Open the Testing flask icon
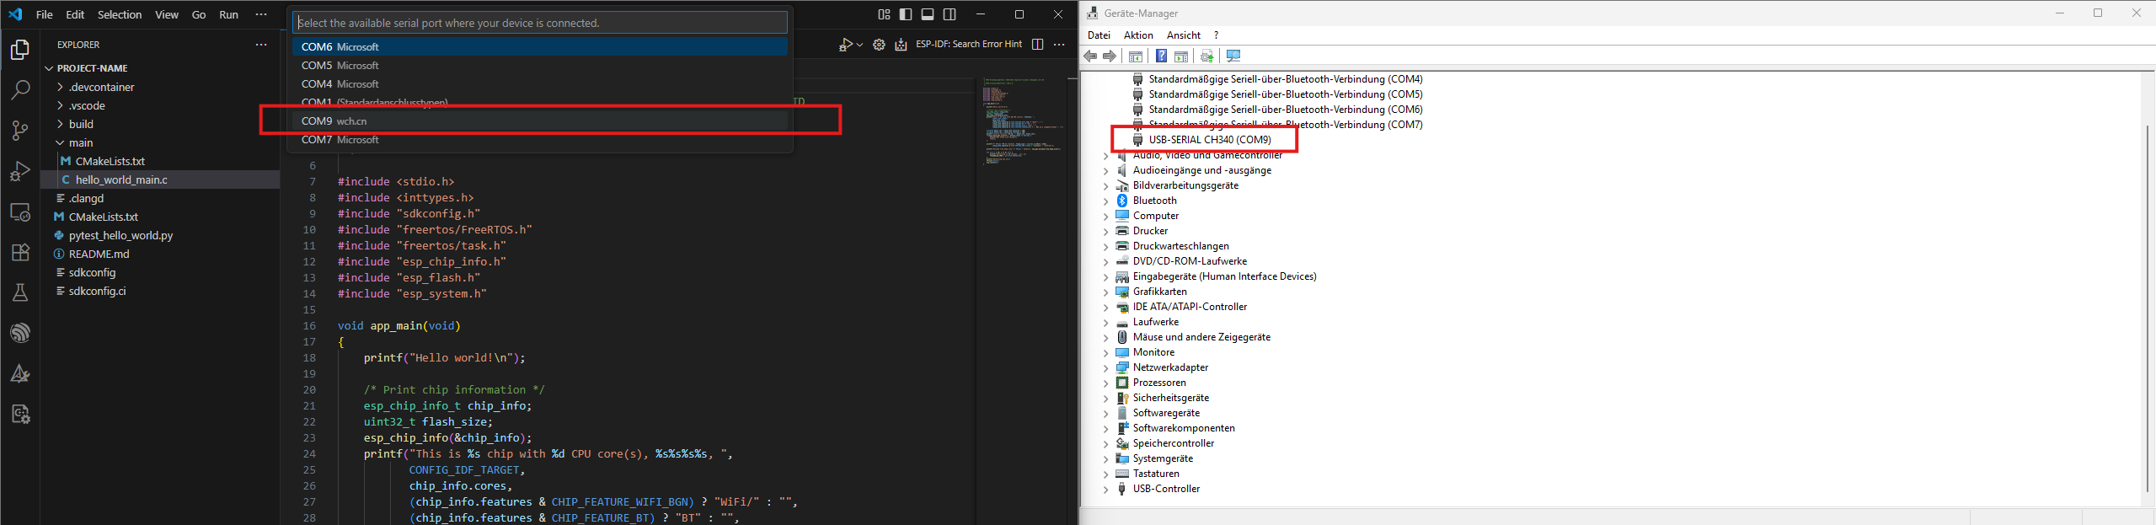Image resolution: width=2156 pixels, height=525 pixels. coord(20,292)
